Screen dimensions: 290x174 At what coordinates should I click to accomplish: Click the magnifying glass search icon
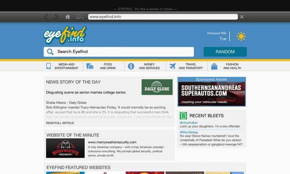point(50,52)
